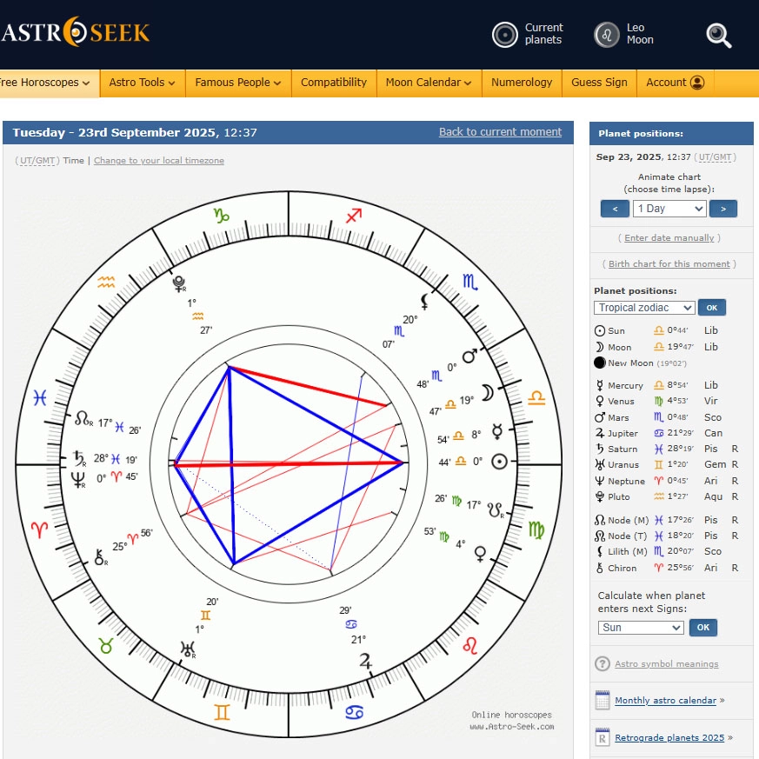
Task: Open the Current planets icon
Action: click(x=505, y=35)
